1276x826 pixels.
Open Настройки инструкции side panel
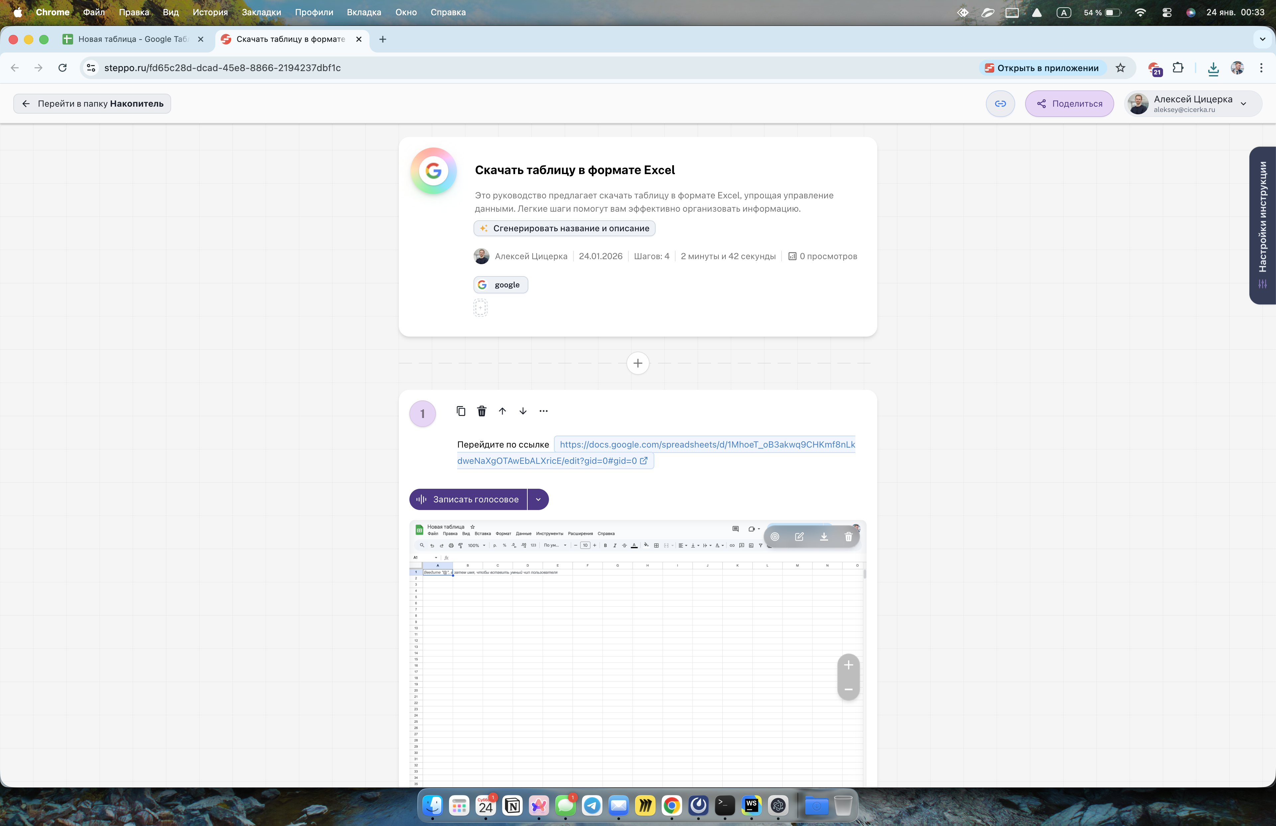pyautogui.click(x=1263, y=225)
